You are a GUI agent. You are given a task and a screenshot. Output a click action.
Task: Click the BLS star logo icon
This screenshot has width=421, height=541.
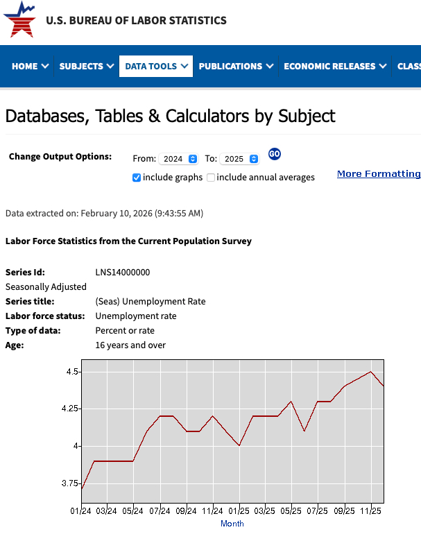(19, 19)
